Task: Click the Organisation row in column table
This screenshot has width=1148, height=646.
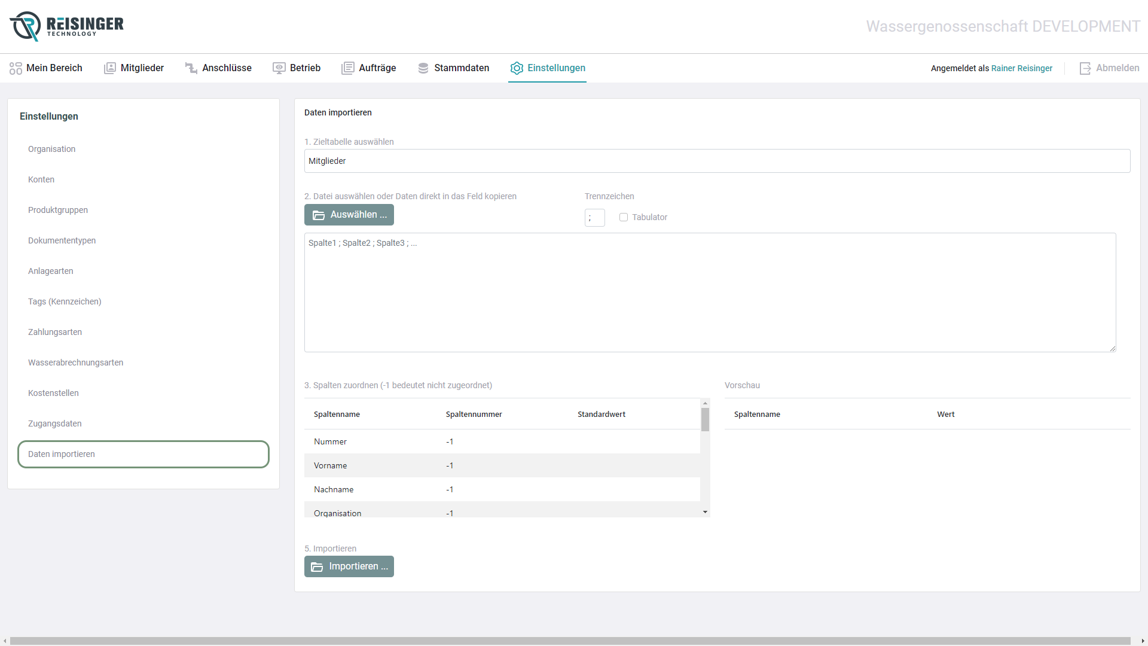Action: coord(502,510)
